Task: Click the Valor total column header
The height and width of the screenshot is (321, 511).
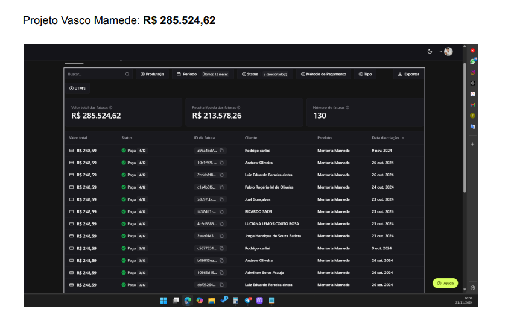Action: (x=78, y=137)
